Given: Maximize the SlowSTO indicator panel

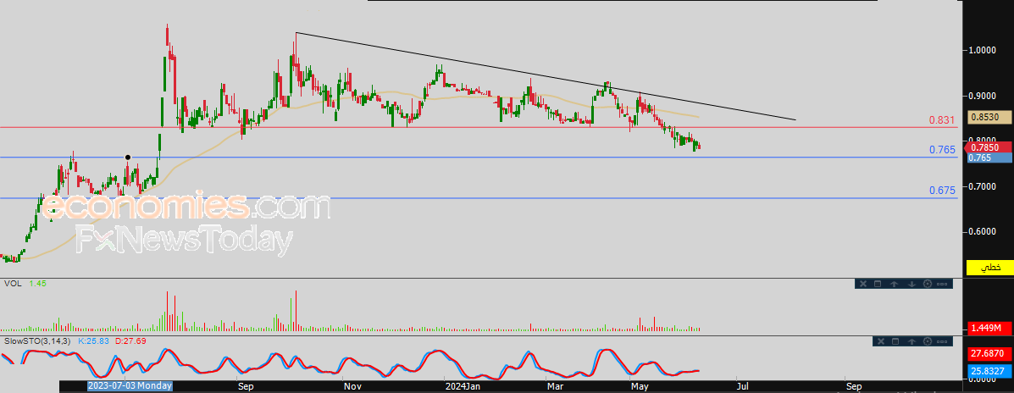Looking at the screenshot, I should tap(895, 341).
